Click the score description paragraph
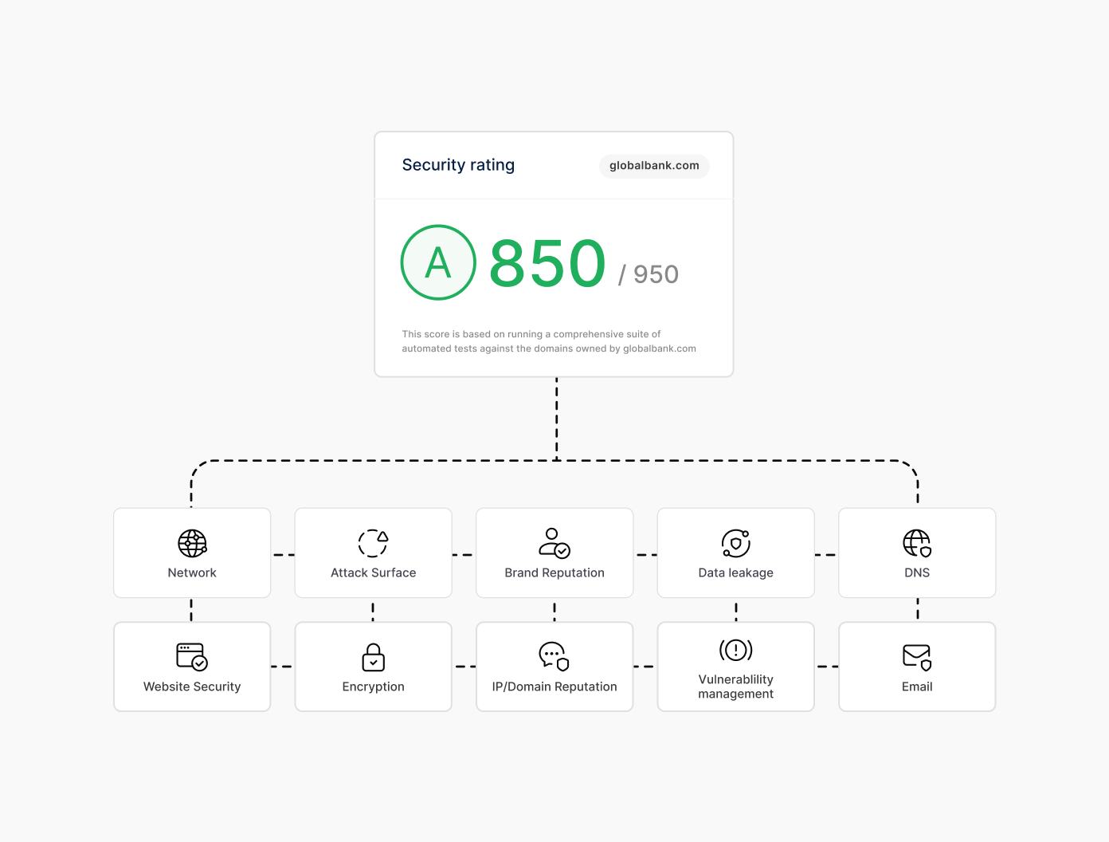The width and height of the screenshot is (1109, 842). point(549,341)
